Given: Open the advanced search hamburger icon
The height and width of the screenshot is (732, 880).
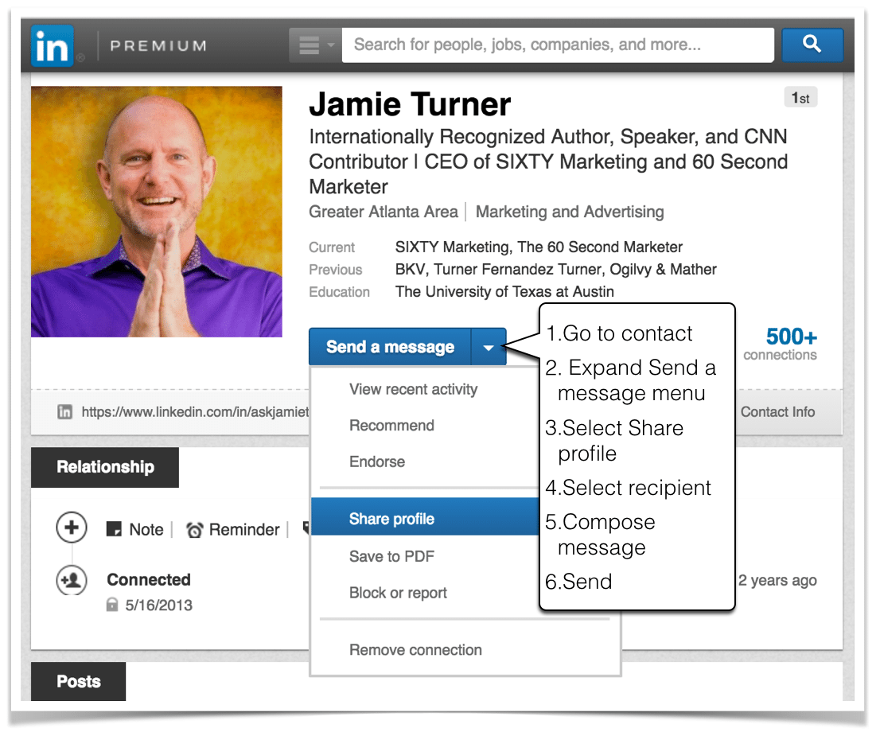Looking at the screenshot, I should click(x=309, y=45).
